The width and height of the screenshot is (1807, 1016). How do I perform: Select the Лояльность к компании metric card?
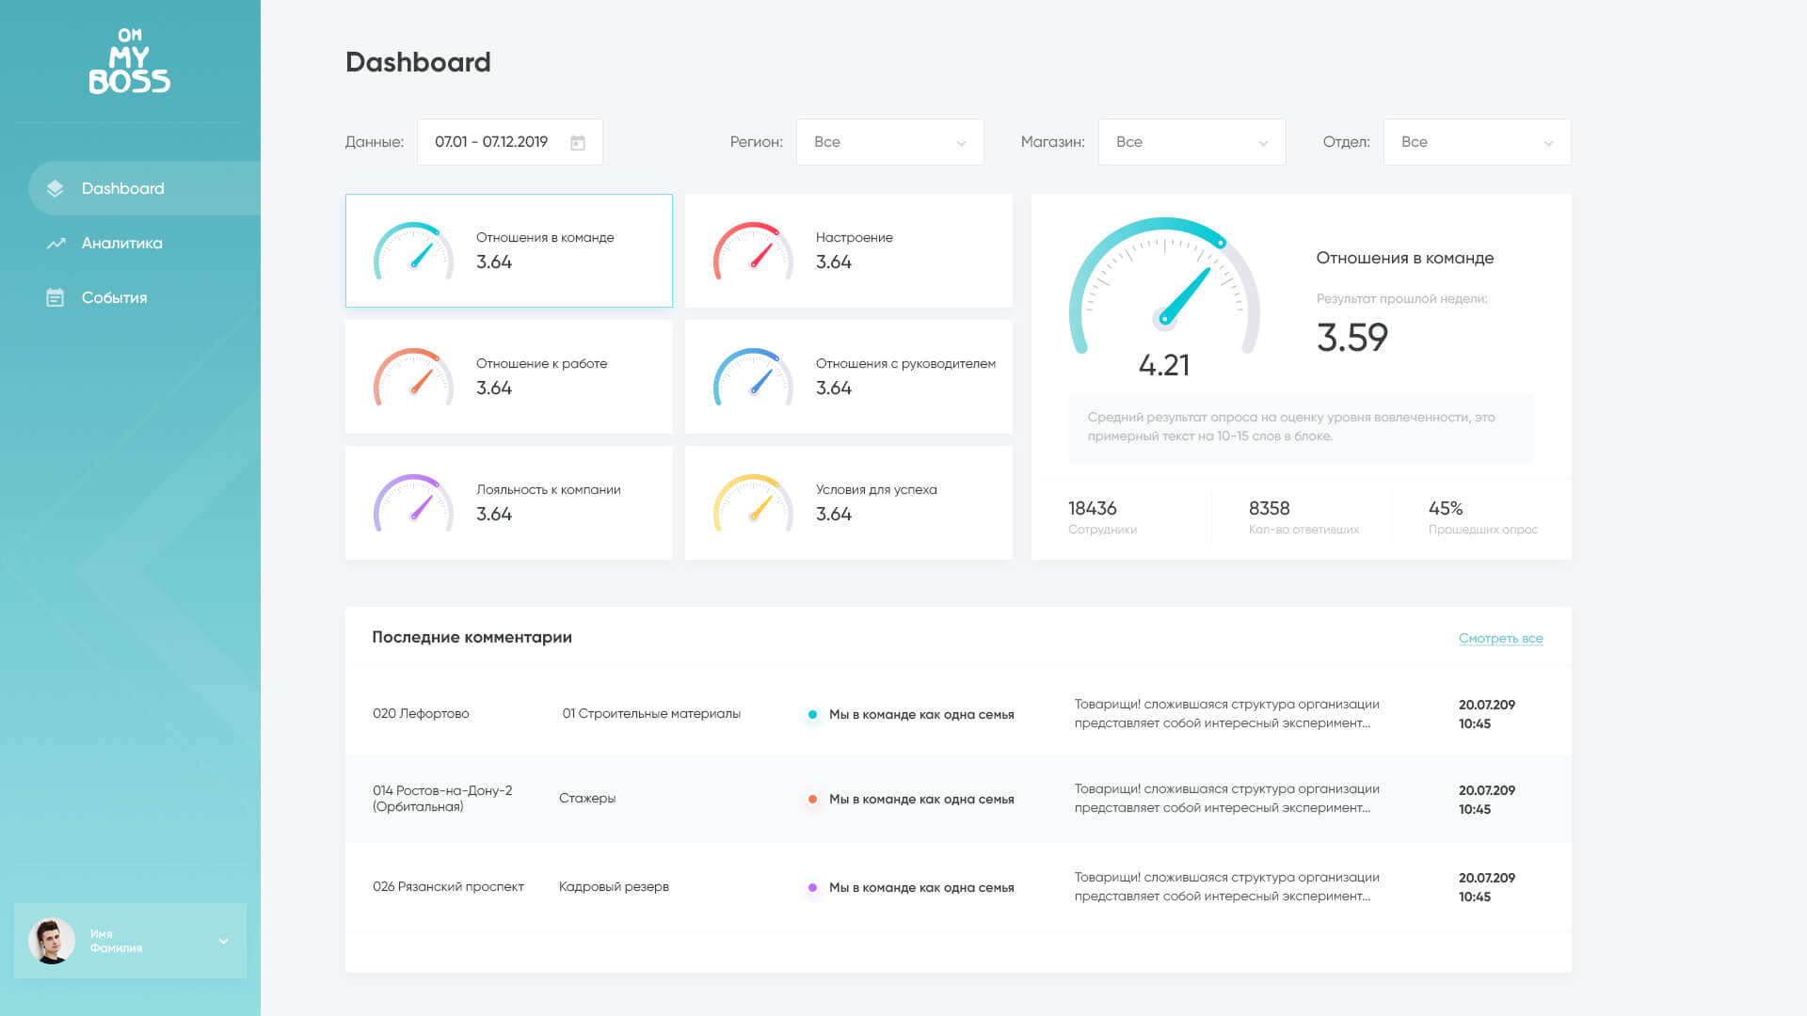tap(509, 502)
